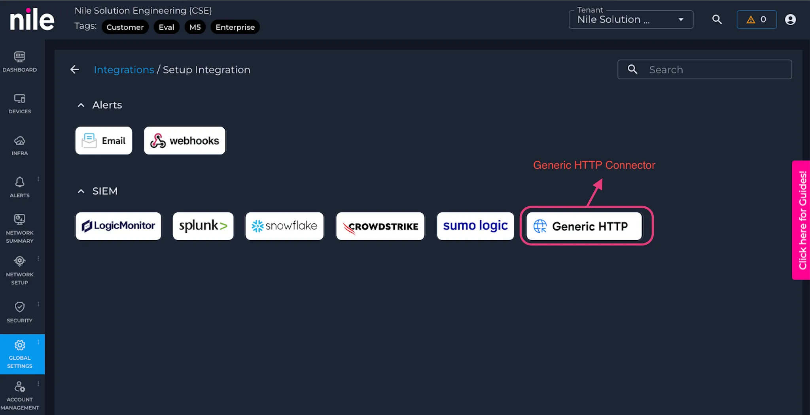Viewport: 810px width, 415px height.
Task: Choose the LogicMonitor SIEM integration
Action: point(118,226)
